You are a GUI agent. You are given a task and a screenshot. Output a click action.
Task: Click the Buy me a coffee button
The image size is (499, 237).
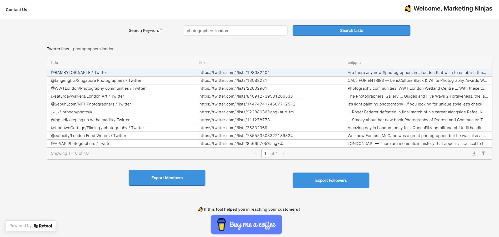[246, 225]
